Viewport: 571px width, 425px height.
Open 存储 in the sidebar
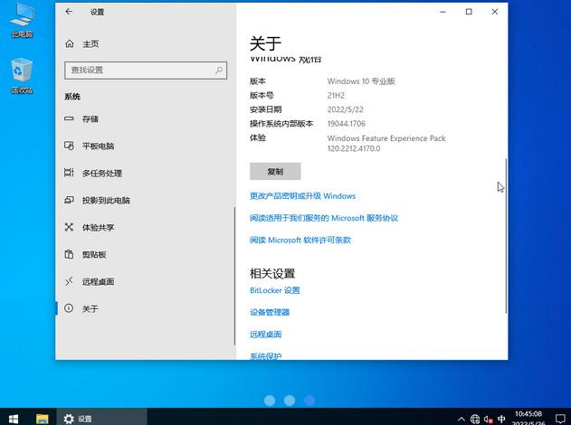coord(146,119)
